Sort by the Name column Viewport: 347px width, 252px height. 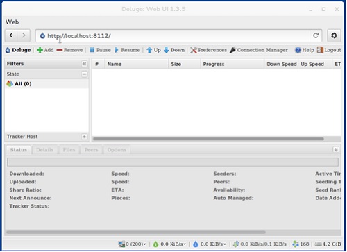tap(137, 64)
